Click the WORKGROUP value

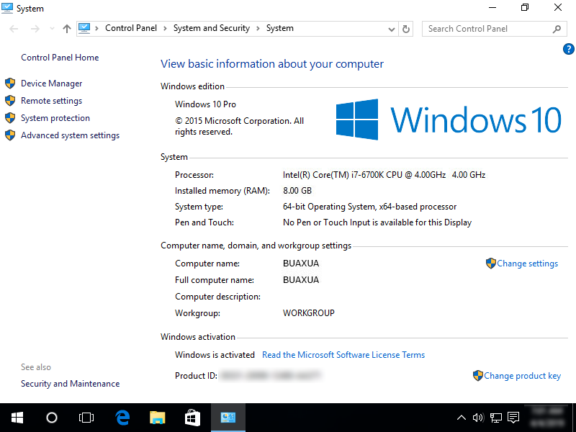pyautogui.click(x=309, y=313)
